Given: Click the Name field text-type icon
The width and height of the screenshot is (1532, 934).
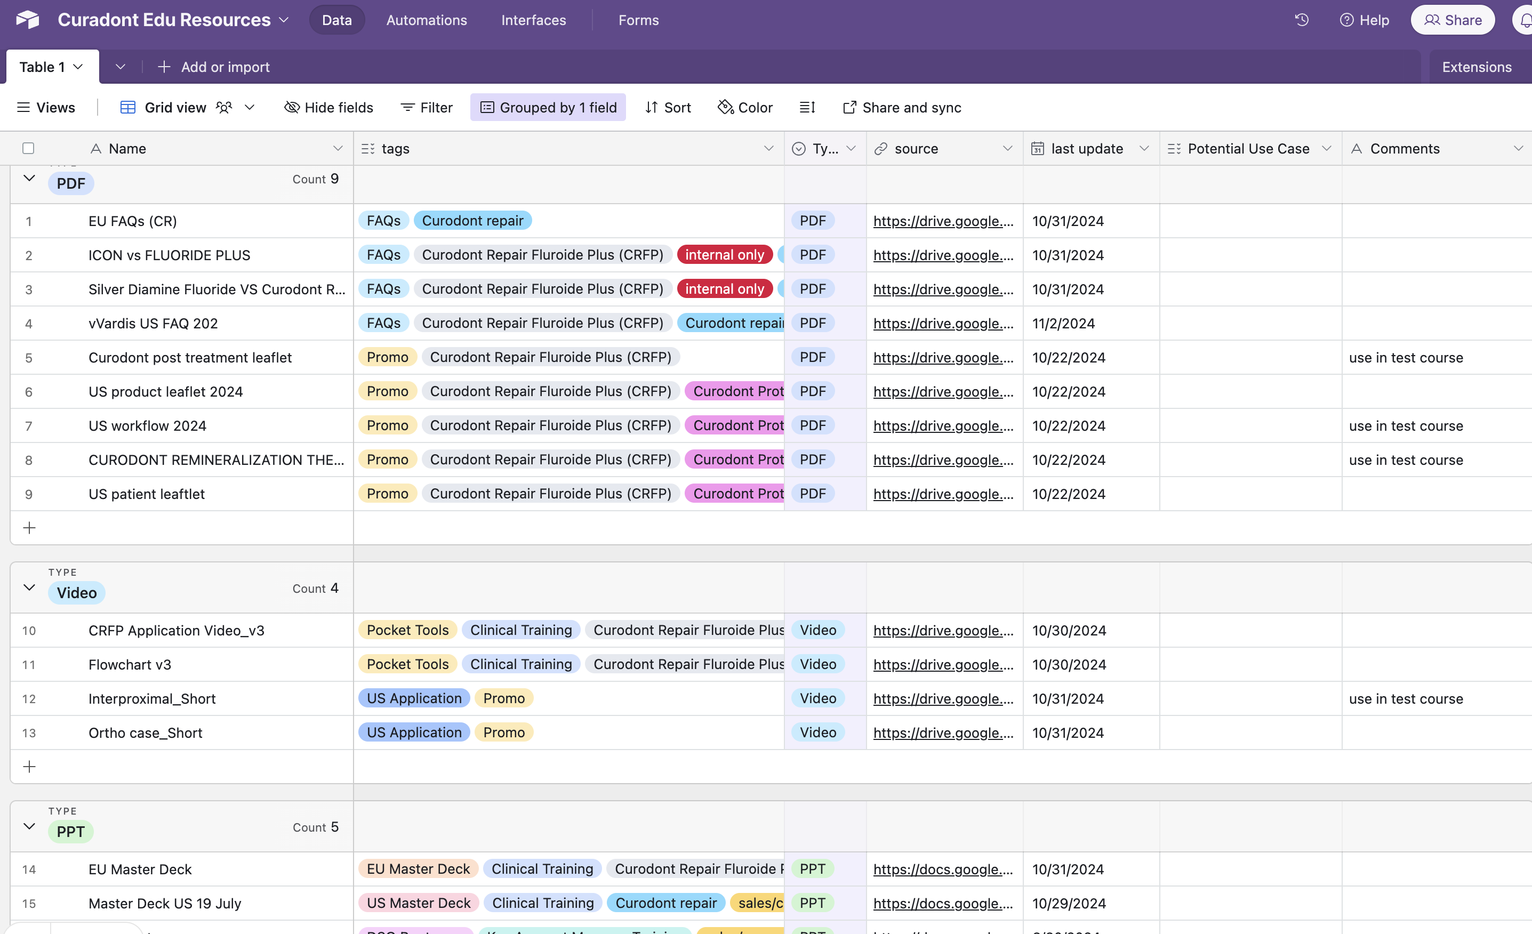Looking at the screenshot, I should (x=96, y=149).
